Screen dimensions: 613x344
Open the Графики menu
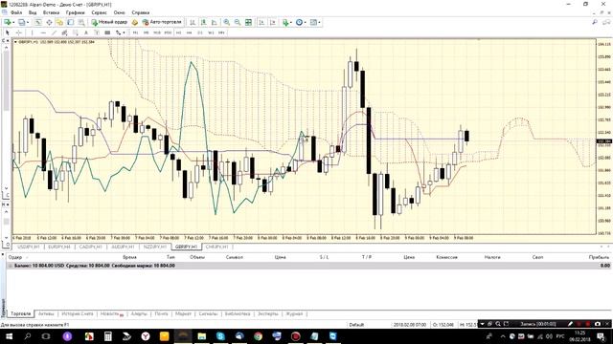click(x=75, y=12)
